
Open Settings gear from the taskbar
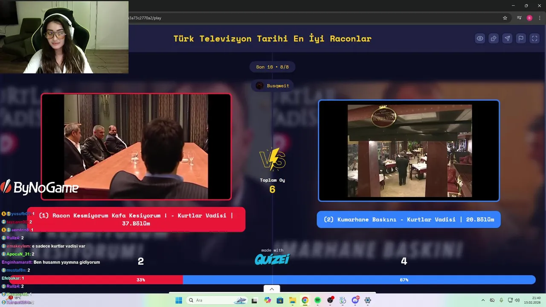[x=368, y=300]
